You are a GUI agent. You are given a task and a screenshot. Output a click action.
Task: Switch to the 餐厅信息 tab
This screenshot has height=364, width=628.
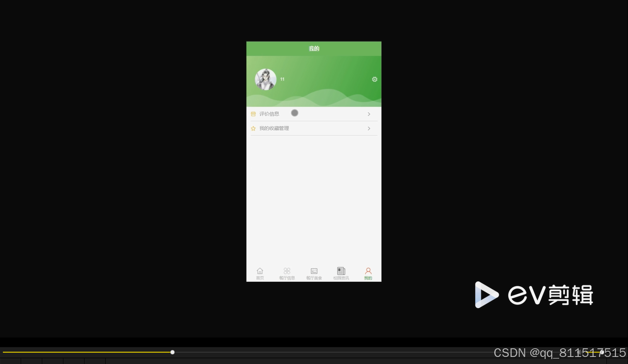pos(287,274)
